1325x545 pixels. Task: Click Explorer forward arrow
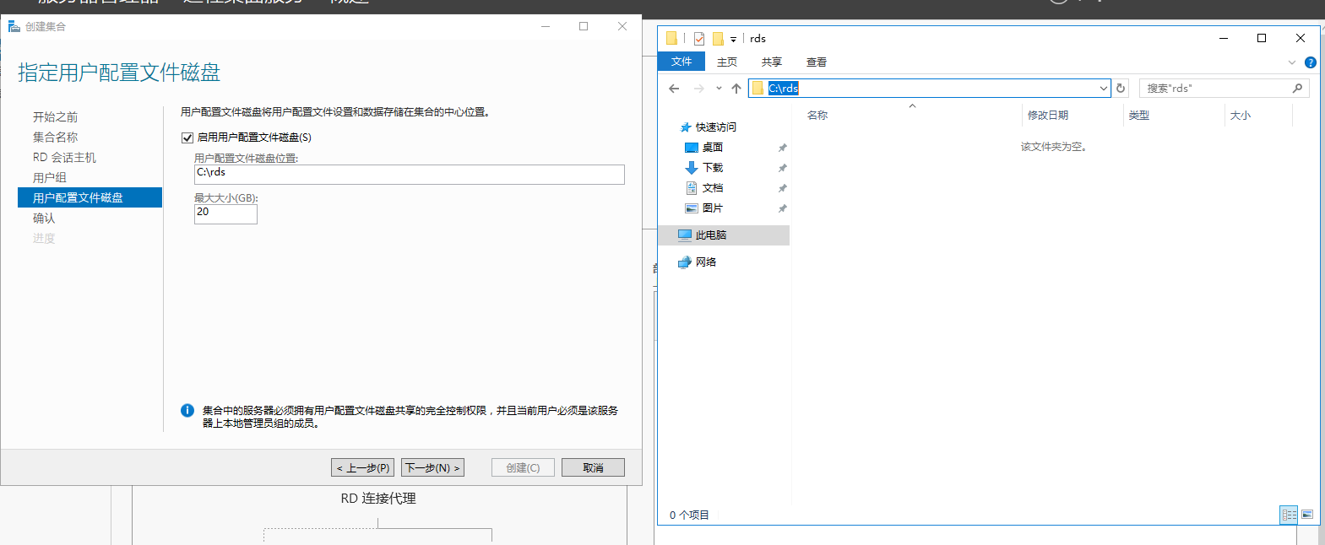pos(698,89)
